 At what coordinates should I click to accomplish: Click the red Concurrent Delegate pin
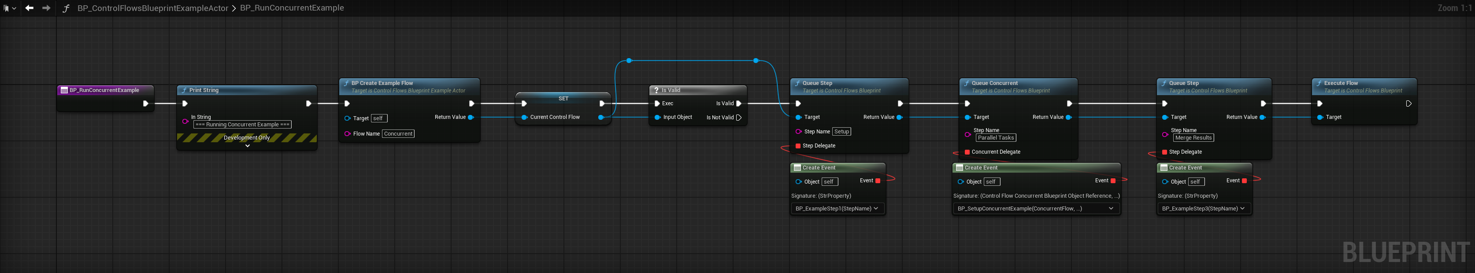[x=967, y=152]
